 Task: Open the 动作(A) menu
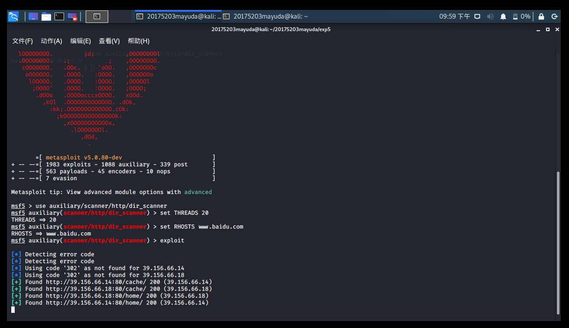[51, 41]
